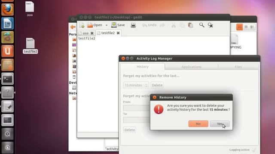Switch file manager to icon view
The height and width of the screenshot is (154, 275).
(240, 27)
